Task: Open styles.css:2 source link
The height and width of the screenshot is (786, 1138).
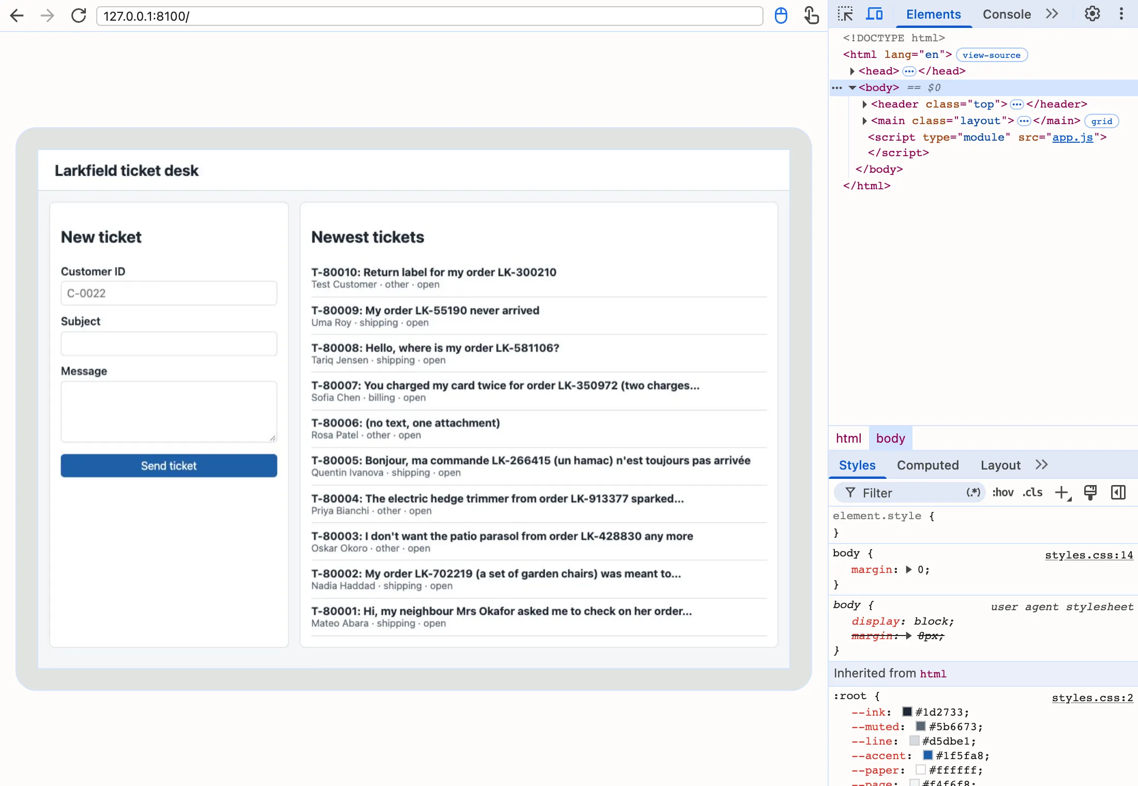Action: click(1092, 698)
